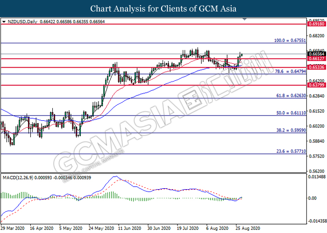Image resolution: width=327 pixels, height=233 pixels.
Task: Click the 0.63799 red level label
Action: pyautogui.click(x=317, y=85)
